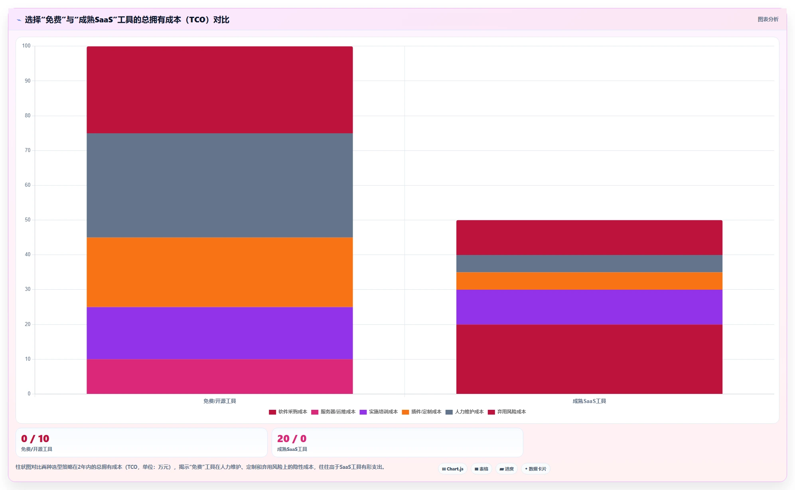This screenshot has width=795, height=490.
Task: Select the purple 实施培训 segment of 成熟SaaS工具 bar
Action: pos(589,307)
